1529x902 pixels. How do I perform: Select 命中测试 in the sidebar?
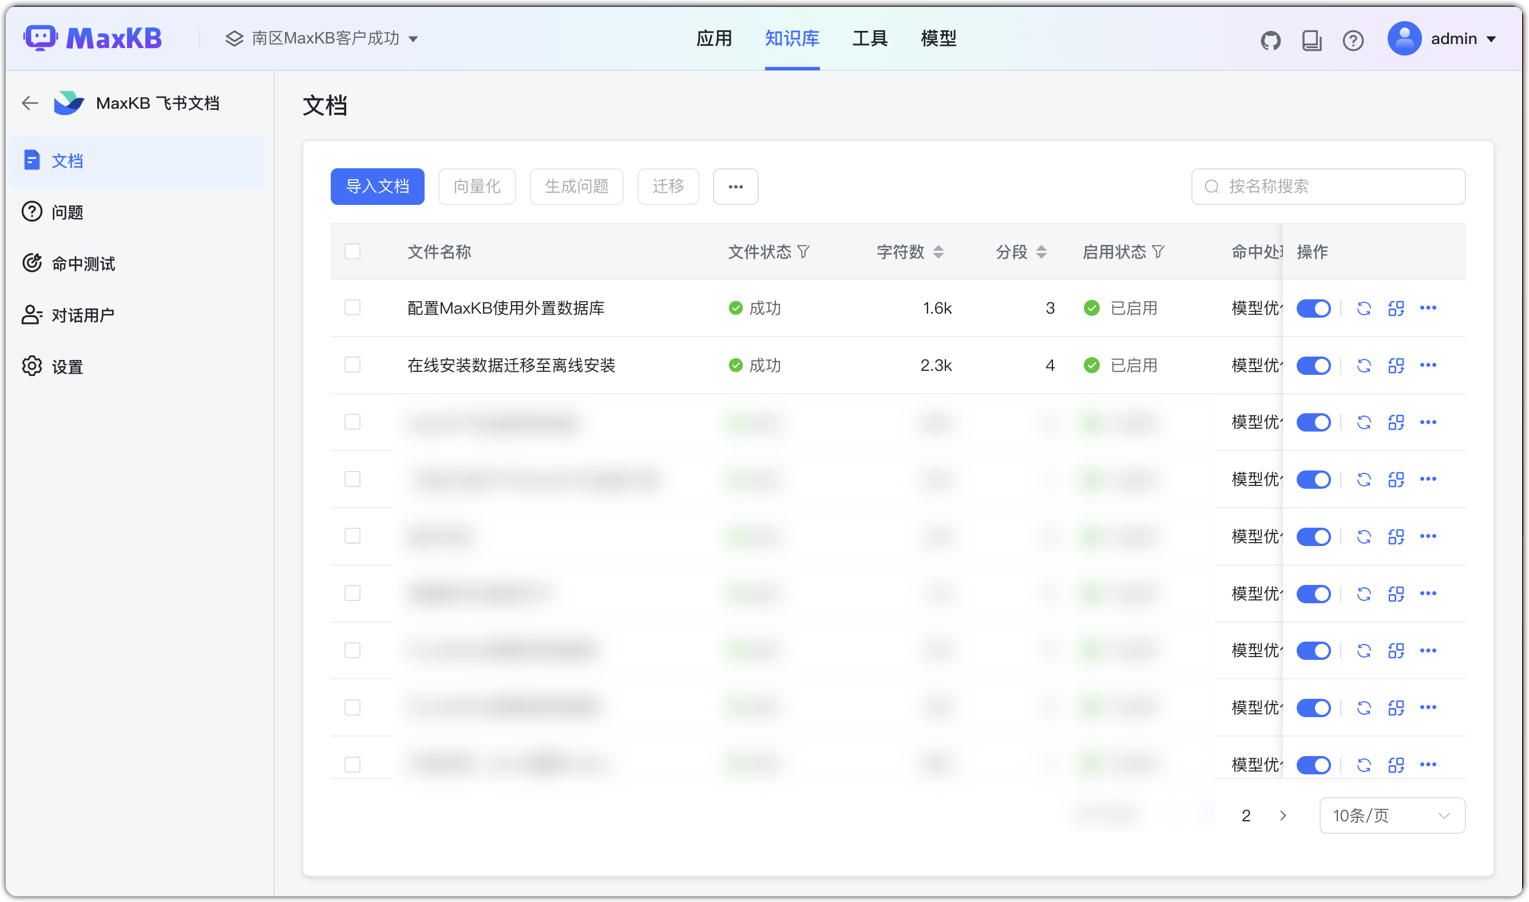[137, 263]
